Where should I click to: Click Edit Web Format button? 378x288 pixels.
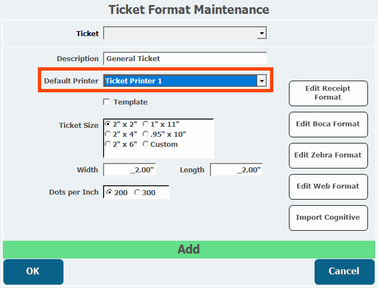tap(328, 186)
